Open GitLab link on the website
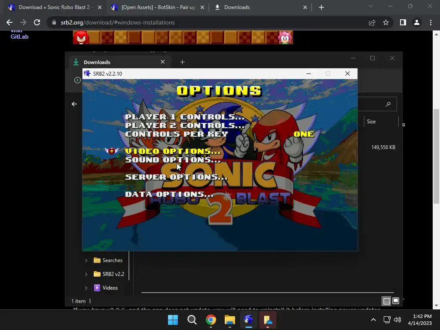440x330 pixels. coord(19,37)
